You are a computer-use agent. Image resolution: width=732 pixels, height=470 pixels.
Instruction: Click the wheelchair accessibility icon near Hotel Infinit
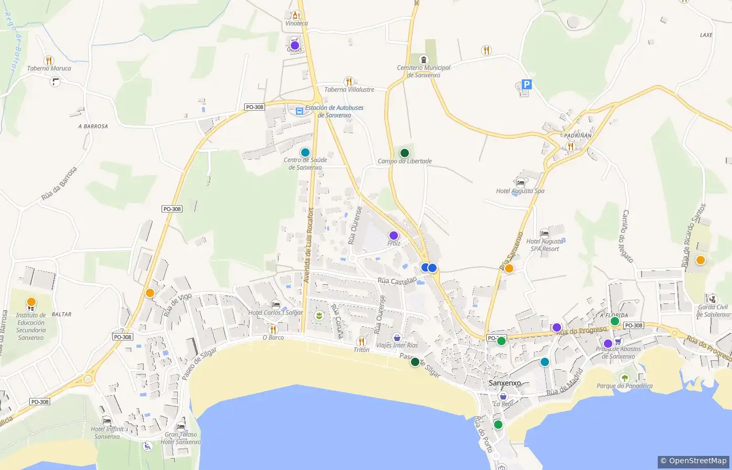click(148, 446)
